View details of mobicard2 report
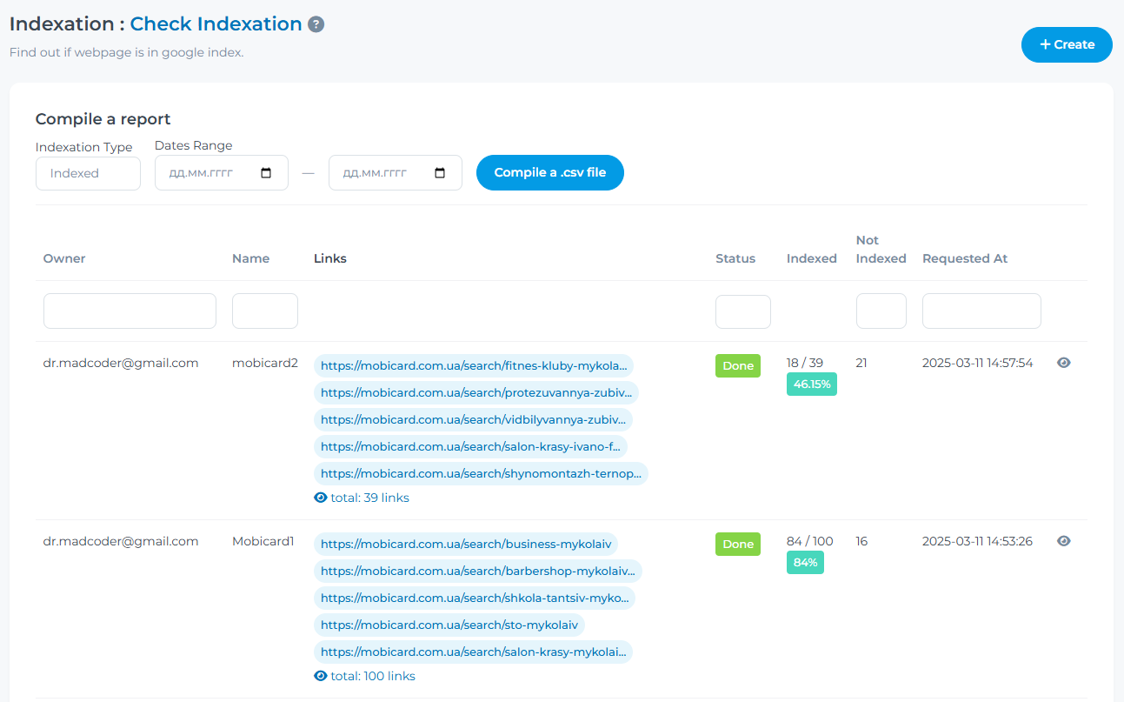 1063,363
